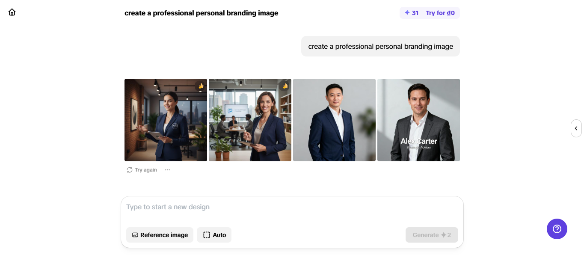Open the purple help question mark button
The height and width of the screenshot is (255, 584).
(557, 229)
